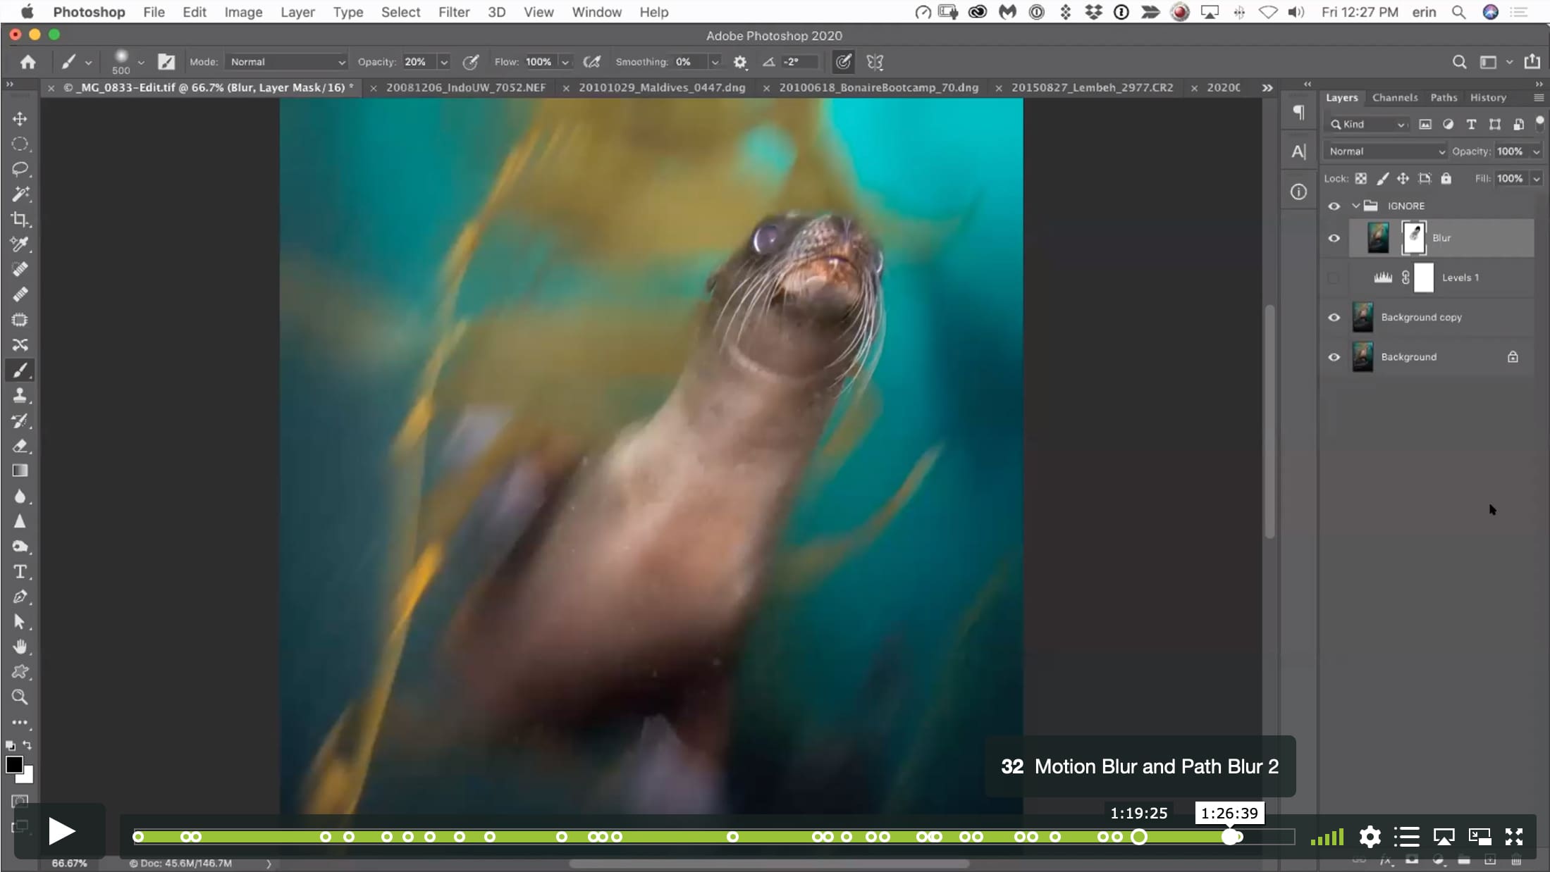The height and width of the screenshot is (872, 1550).
Task: Open the Paragraph panel icon
Action: 1298,113
